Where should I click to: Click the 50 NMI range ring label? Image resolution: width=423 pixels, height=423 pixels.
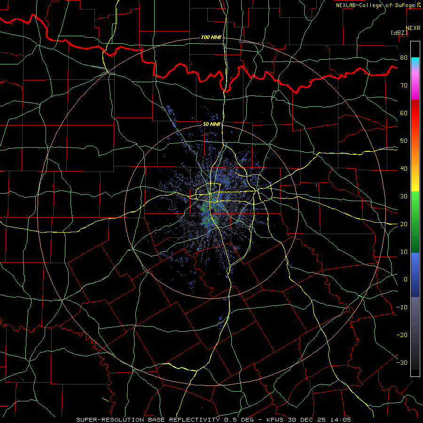212,125
